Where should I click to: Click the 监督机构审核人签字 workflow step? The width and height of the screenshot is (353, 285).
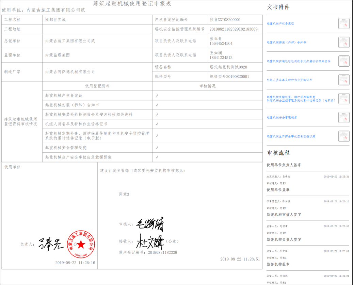[x=284, y=215]
